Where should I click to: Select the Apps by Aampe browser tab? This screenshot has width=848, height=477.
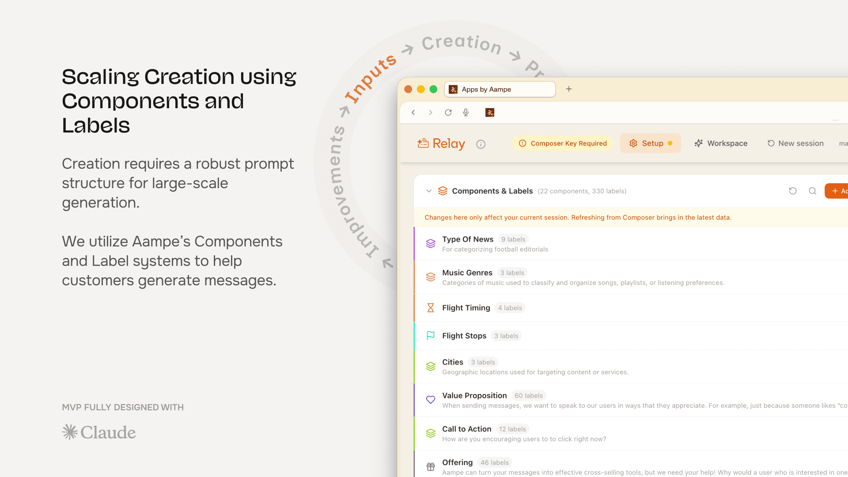(500, 89)
